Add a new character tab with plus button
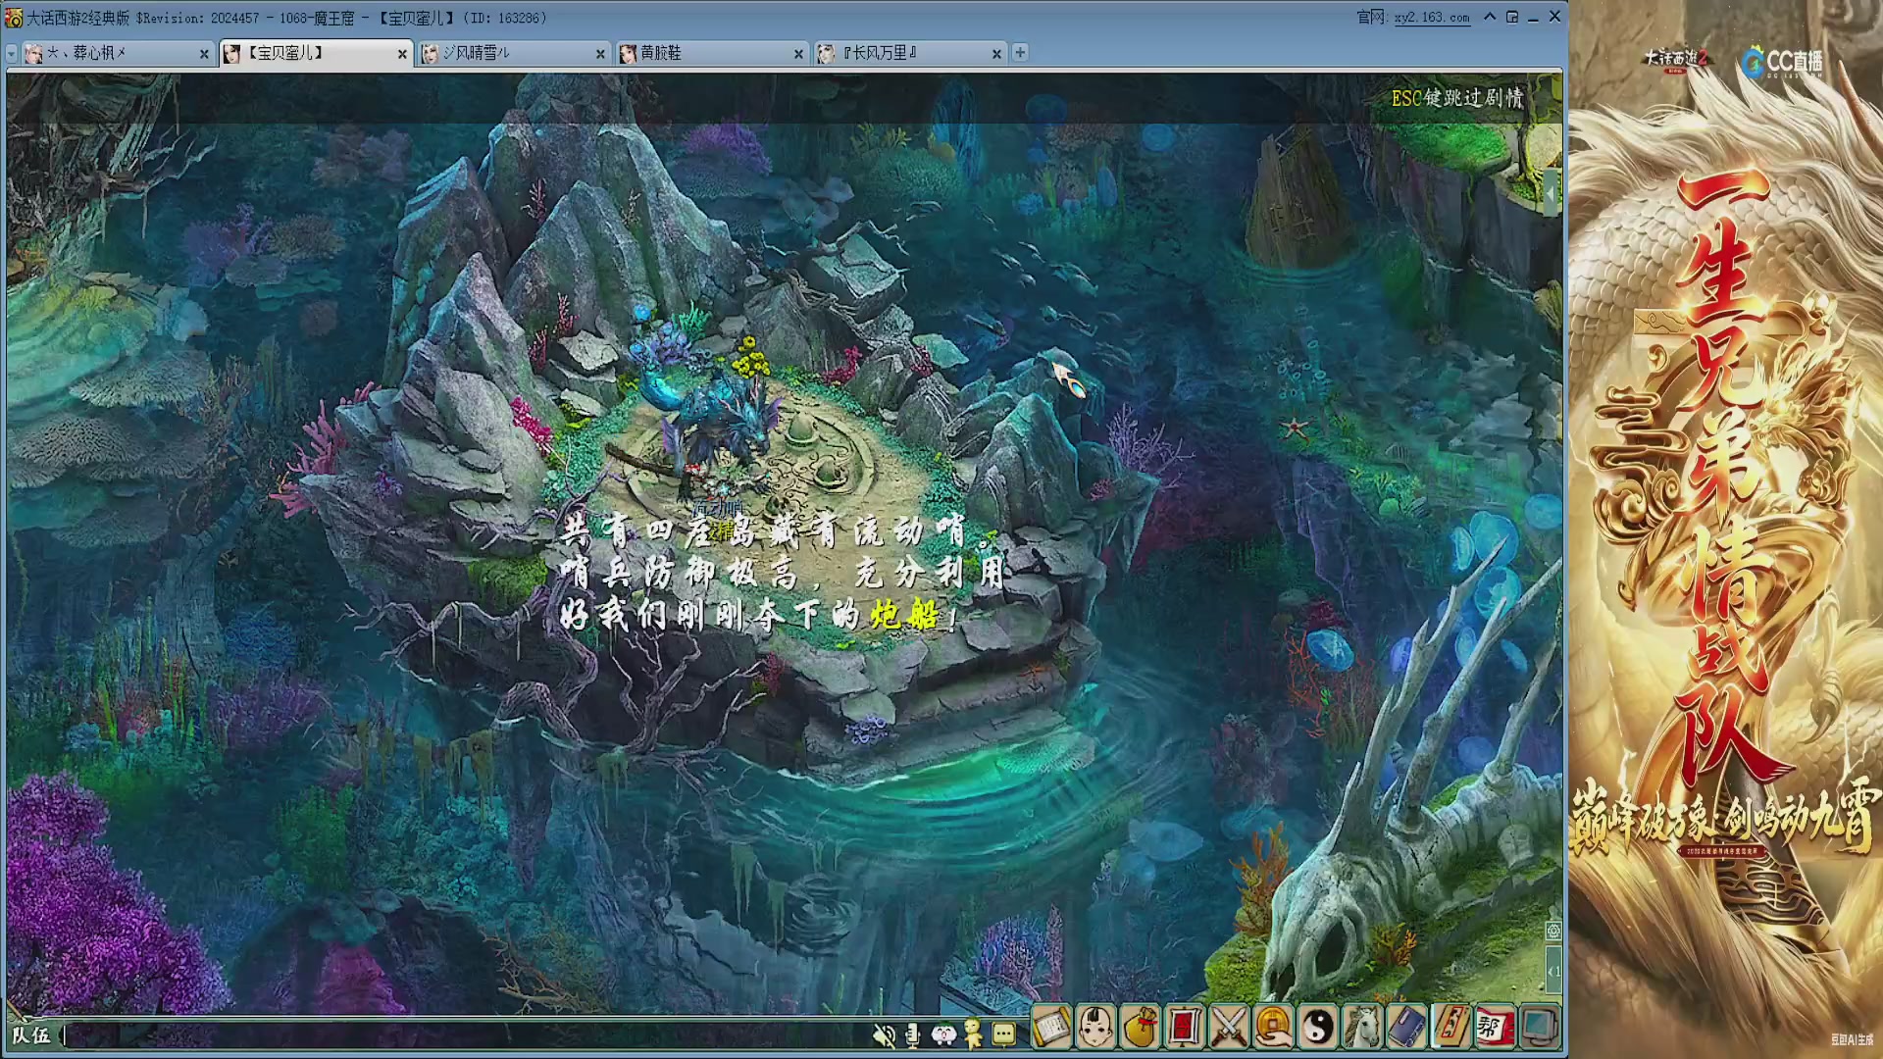 point(1020,53)
